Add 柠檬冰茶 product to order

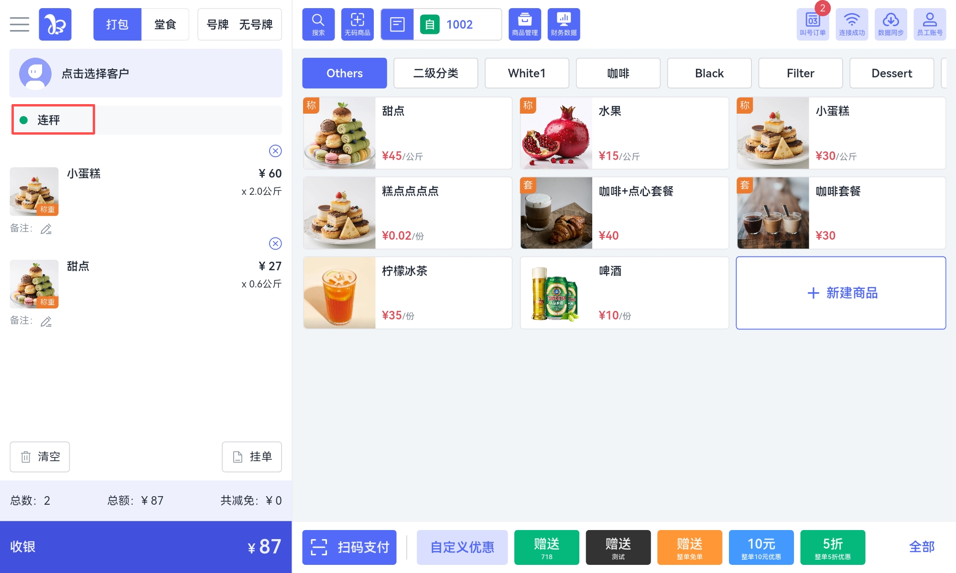click(408, 293)
